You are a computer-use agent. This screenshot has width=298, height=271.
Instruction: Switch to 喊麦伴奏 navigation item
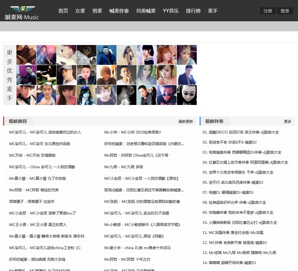click(119, 11)
